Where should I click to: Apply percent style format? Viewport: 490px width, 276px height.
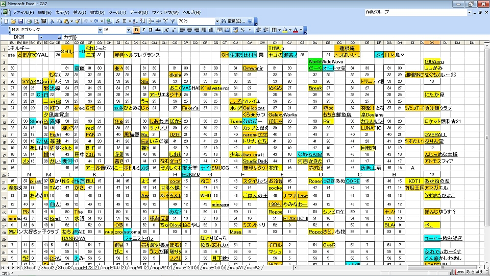coord(242,30)
